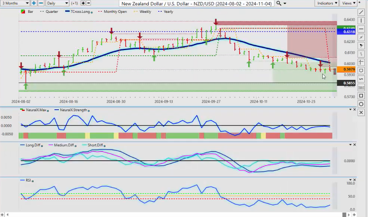Select the crosshair tool in the sidebar
The width and height of the screenshot is (368, 217).
pyautogui.click(x=361, y=62)
